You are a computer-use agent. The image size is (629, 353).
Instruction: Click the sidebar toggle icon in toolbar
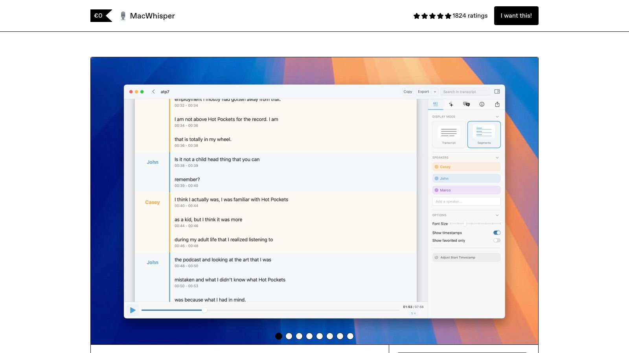tap(497, 92)
